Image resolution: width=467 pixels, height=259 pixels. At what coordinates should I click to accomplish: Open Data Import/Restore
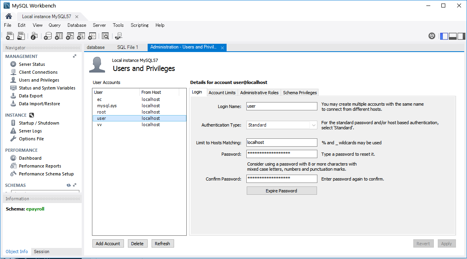[39, 104]
